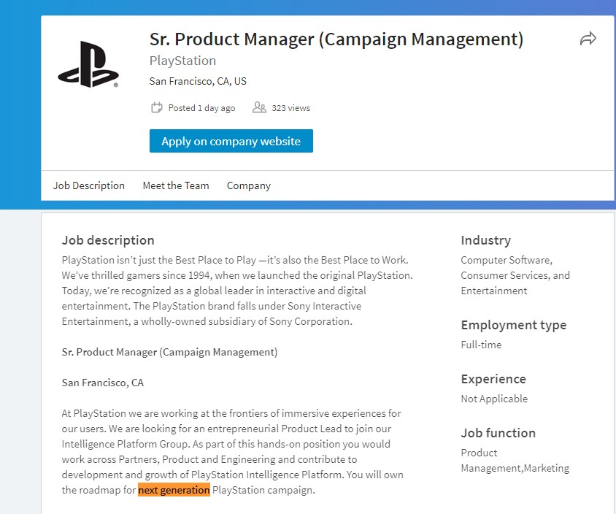616x514 pixels.
Task: Click the Employment type heading
Action: tap(514, 325)
